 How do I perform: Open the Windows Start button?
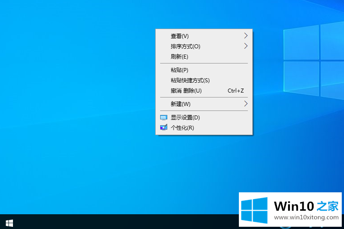(x=9, y=222)
